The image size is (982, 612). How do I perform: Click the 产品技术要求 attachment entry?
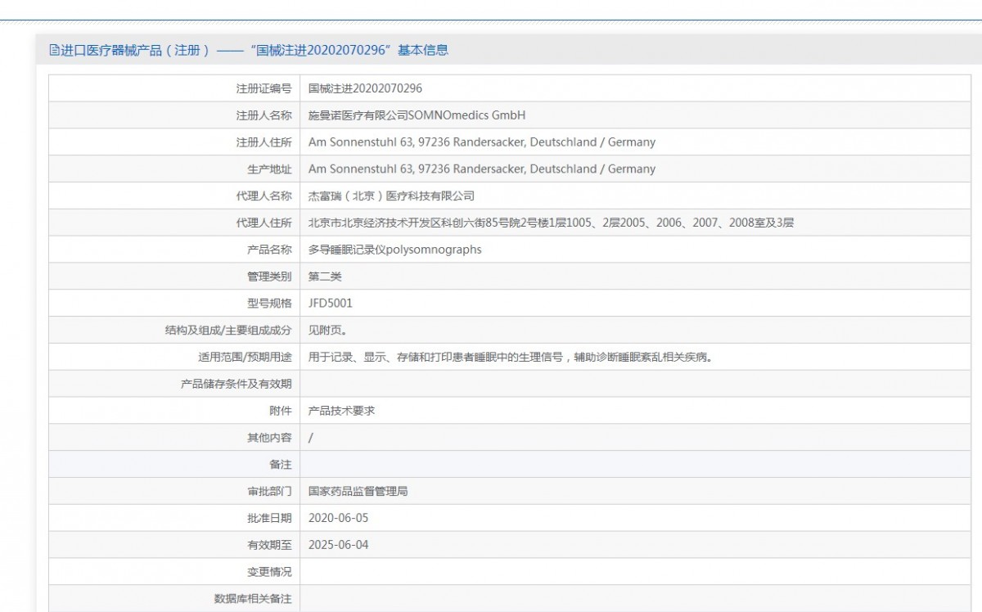(341, 411)
